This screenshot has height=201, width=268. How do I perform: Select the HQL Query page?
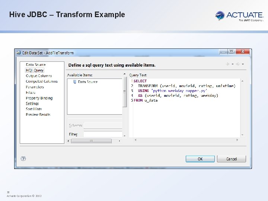click(35, 70)
